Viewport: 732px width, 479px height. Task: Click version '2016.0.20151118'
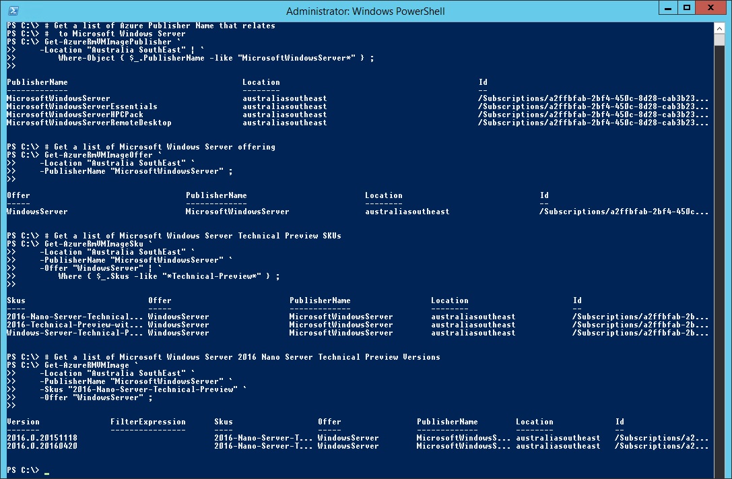pyautogui.click(x=42, y=438)
